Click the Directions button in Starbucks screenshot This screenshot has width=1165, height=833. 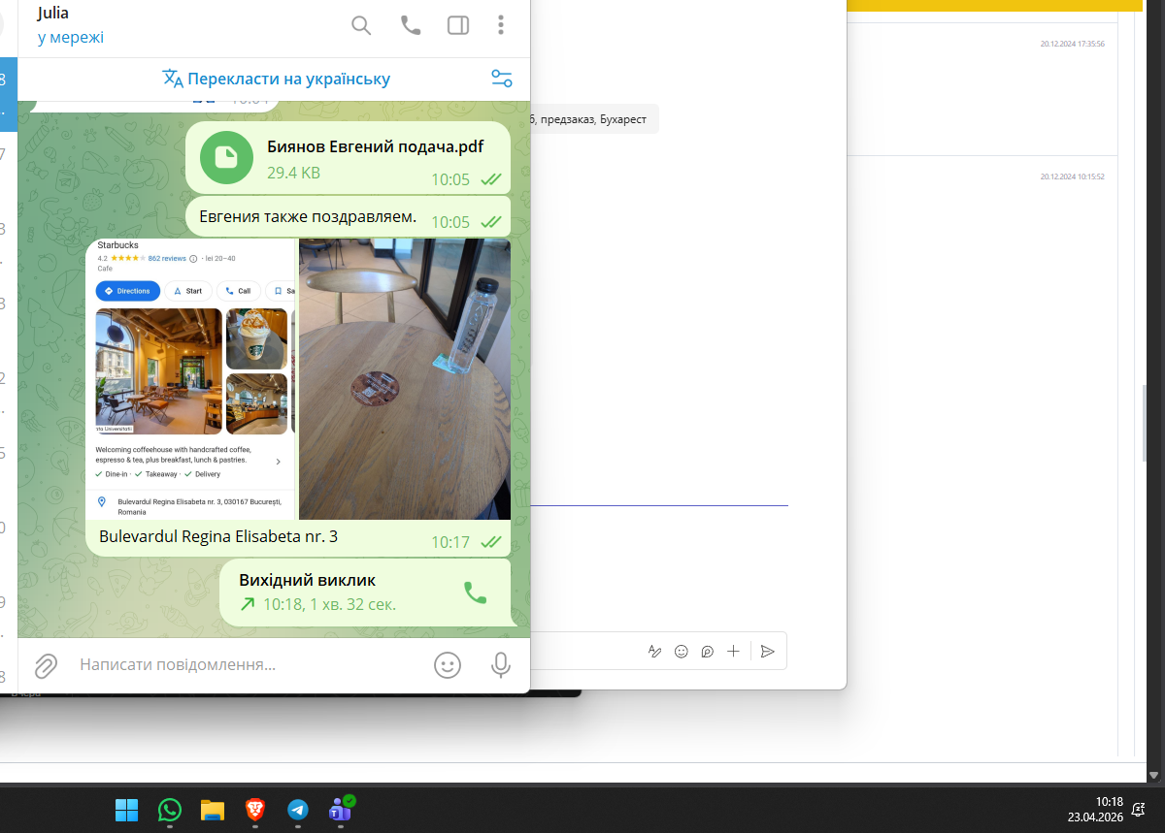128,291
